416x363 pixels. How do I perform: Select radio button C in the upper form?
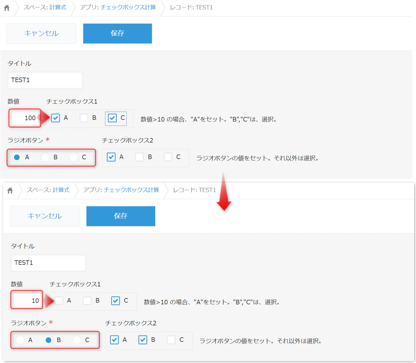pyautogui.click(x=73, y=158)
